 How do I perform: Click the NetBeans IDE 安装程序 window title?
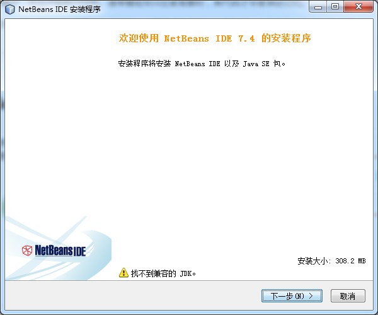click(x=59, y=9)
